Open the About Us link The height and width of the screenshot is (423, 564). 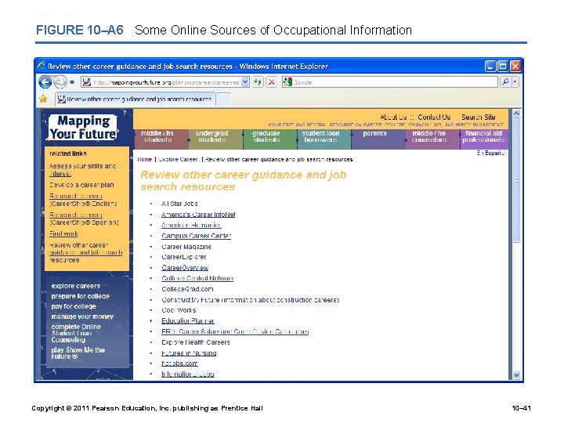(393, 117)
